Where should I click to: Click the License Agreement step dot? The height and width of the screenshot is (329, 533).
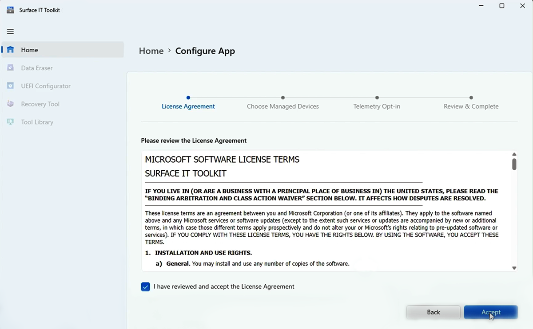click(188, 98)
